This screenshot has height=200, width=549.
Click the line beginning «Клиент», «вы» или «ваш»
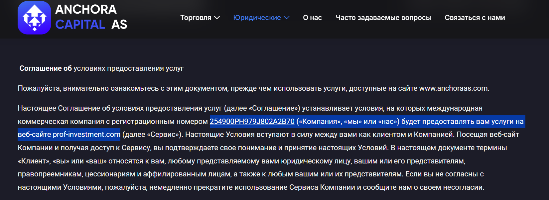click(x=241, y=161)
